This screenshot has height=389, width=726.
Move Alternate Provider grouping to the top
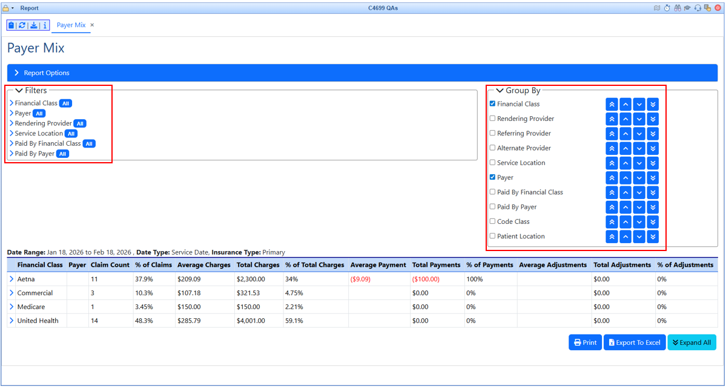(612, 148)
